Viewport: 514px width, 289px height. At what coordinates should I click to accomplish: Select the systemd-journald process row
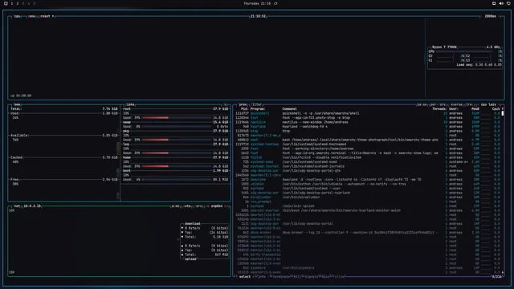point(368,166)
